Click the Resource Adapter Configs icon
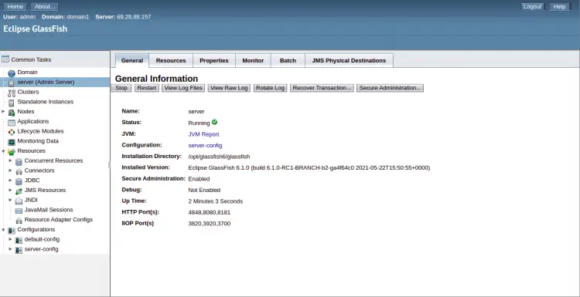Screen dimensions: 580x297 click(x=19, y=221)
